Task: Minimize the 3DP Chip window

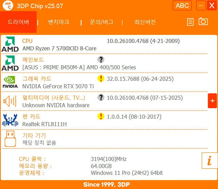Action: coord(201,5)
